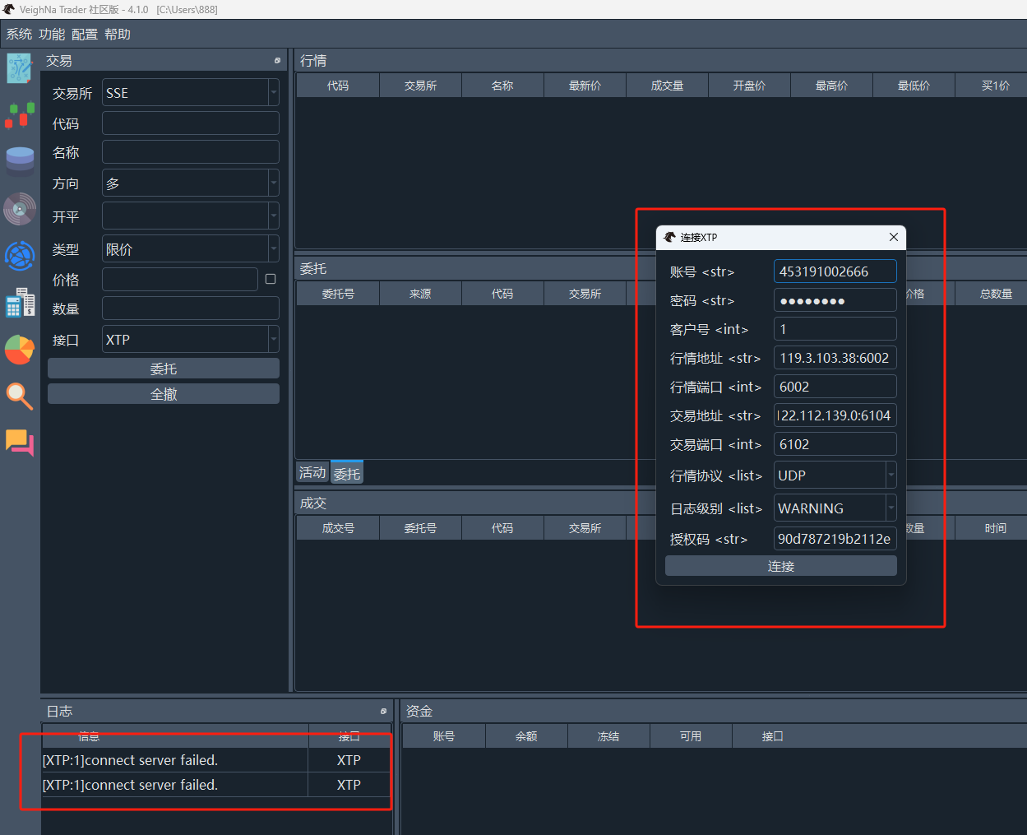Edit the 交易端口 field showing 6102

point(835,444)
